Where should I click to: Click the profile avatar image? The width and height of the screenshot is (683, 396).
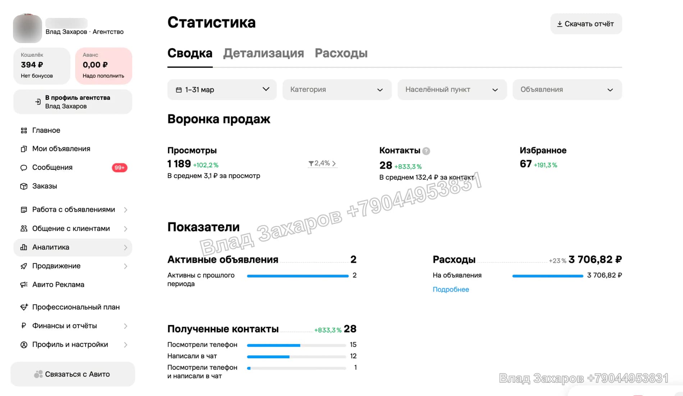tap(27, 29)
